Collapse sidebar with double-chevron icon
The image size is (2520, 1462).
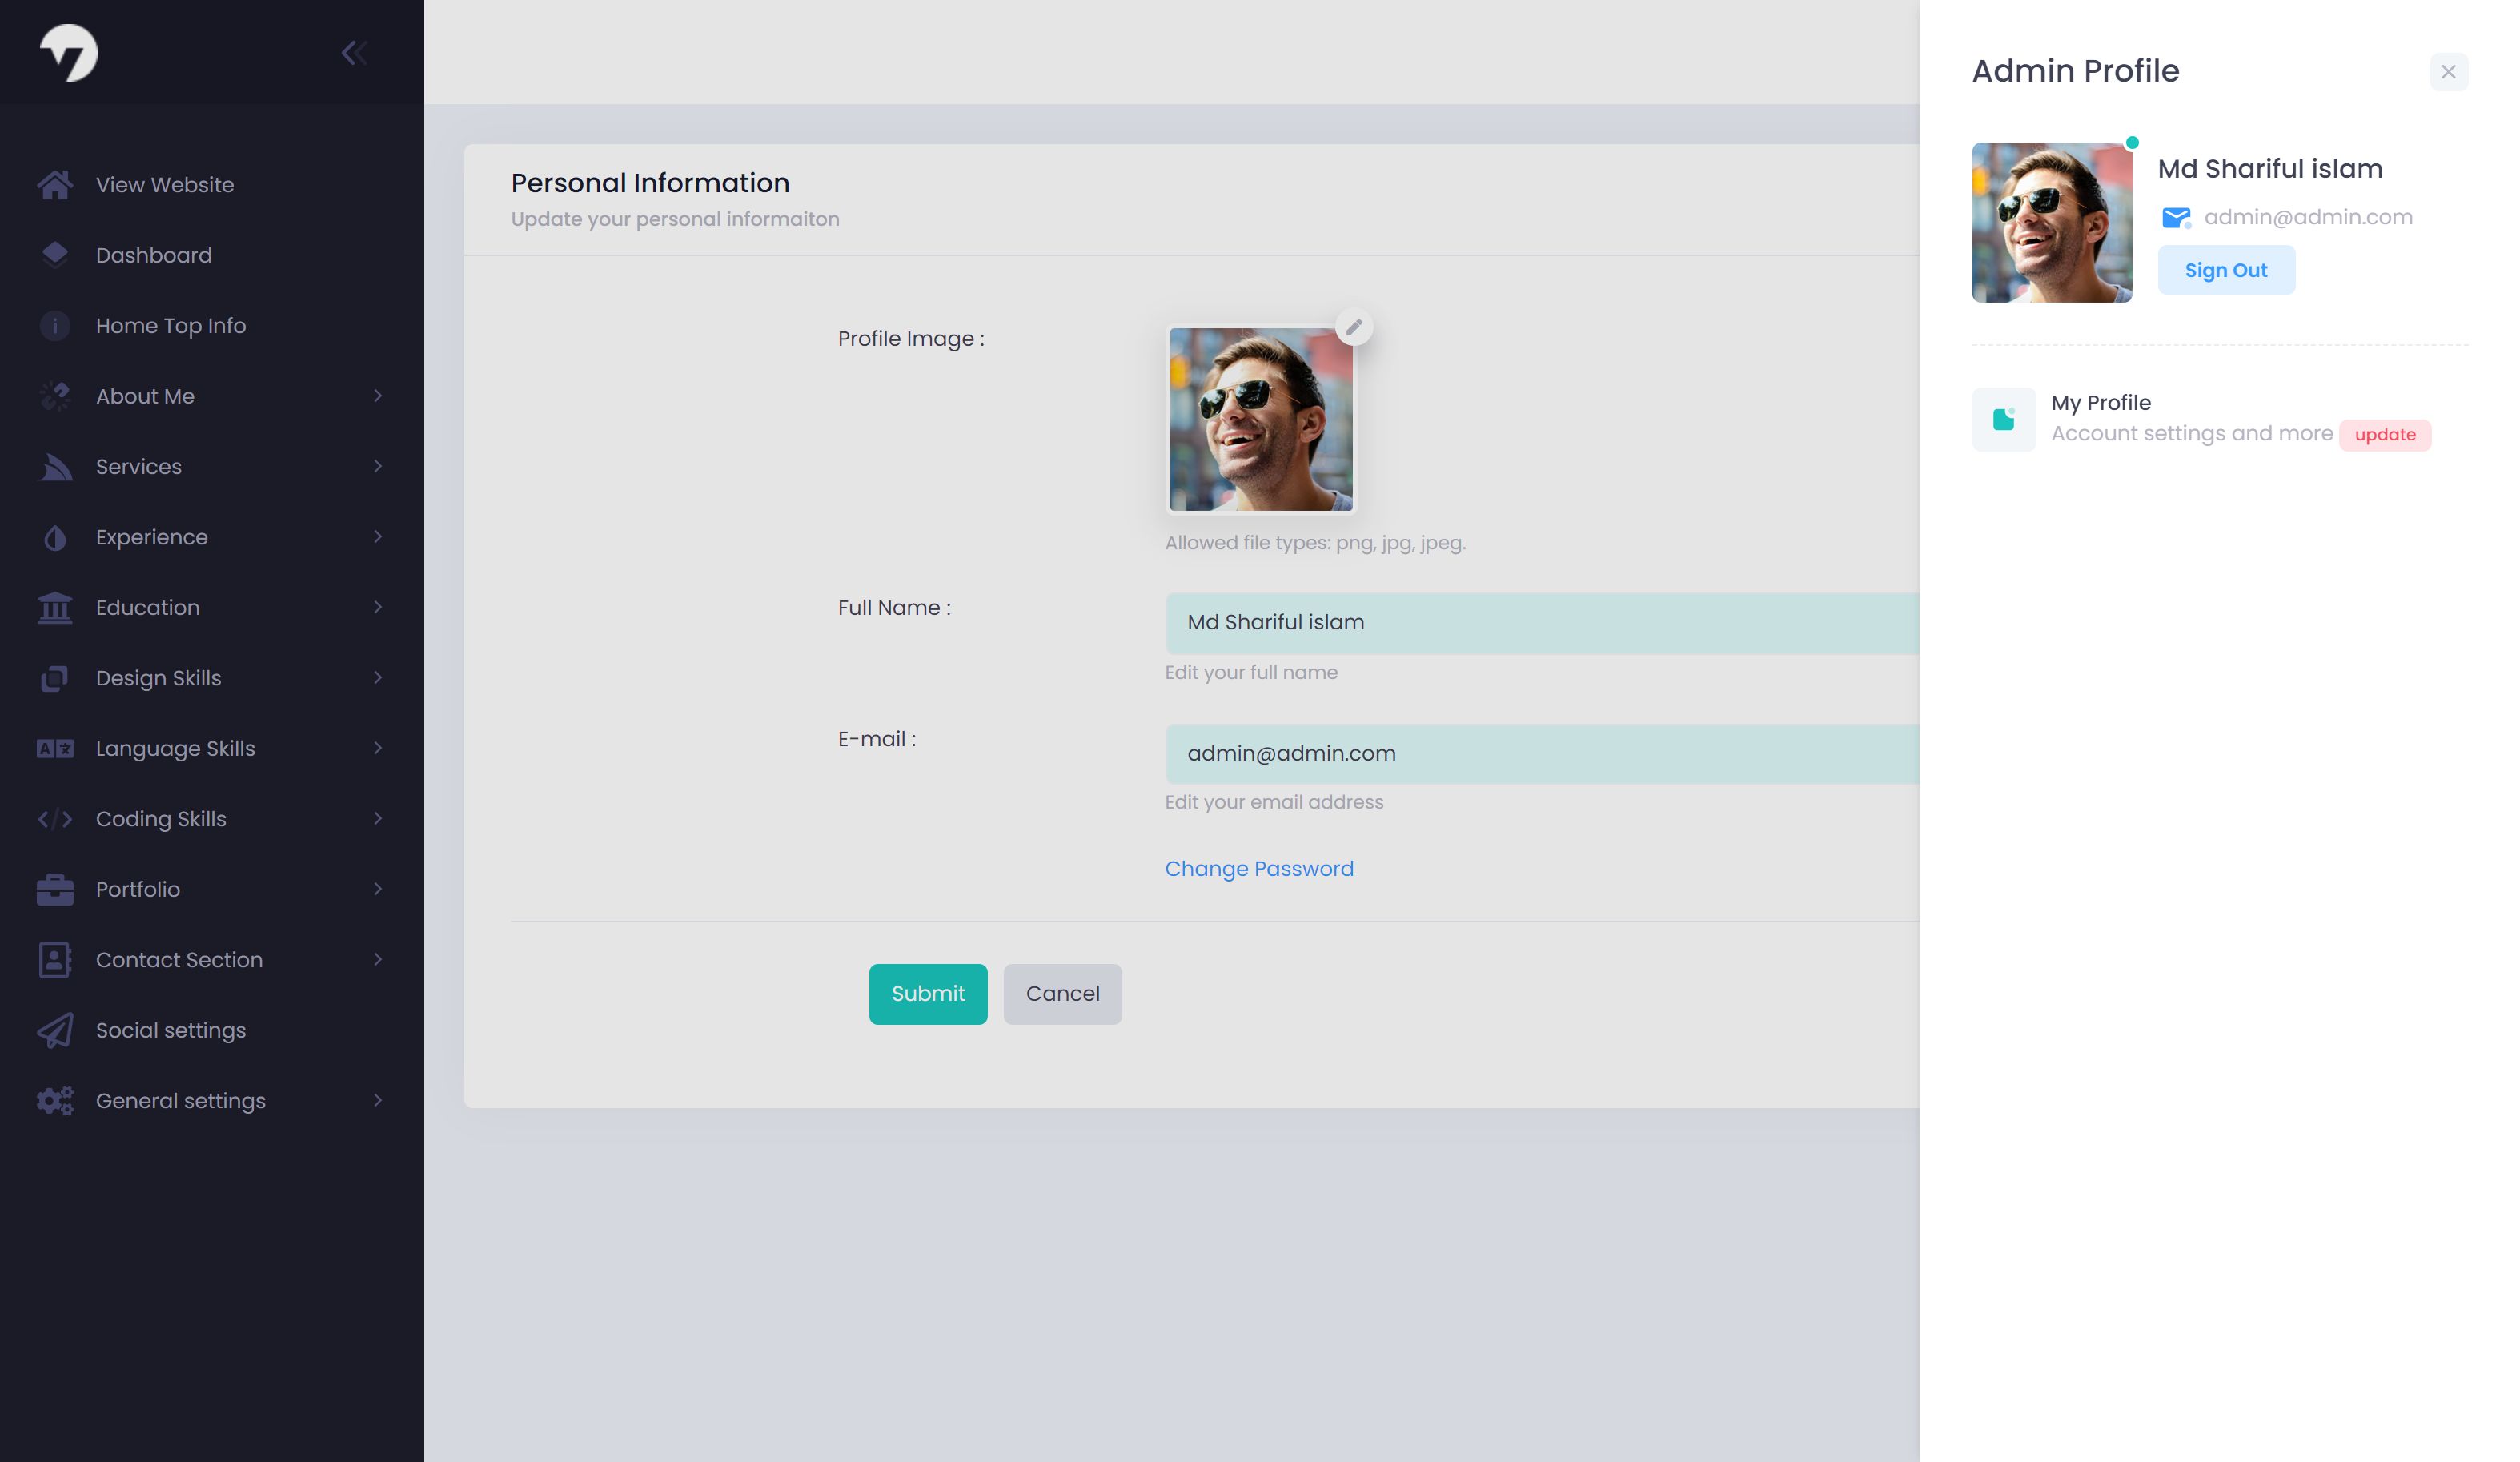(x=354, y=52)
